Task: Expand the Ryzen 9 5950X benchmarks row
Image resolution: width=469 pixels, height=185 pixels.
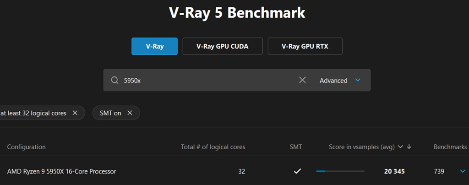Action: point(462,171)
